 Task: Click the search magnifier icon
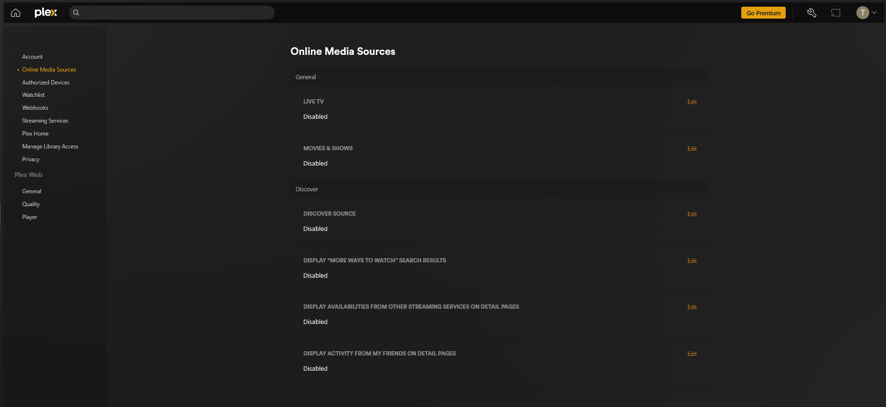click(x=76, y=13)
